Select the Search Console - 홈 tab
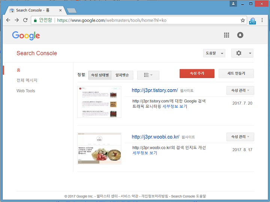Screen dimensions: 270x202 (x=35, y=10)
